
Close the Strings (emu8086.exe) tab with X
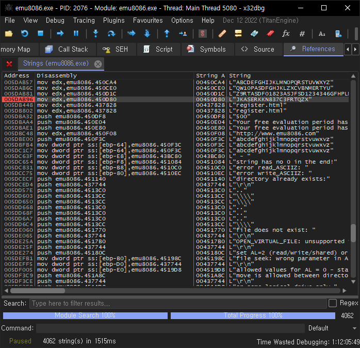click(98, 64)
